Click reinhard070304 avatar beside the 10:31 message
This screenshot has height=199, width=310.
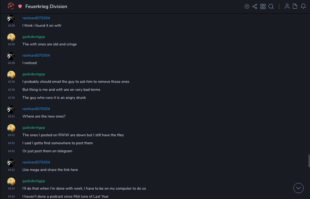[11, 109]
